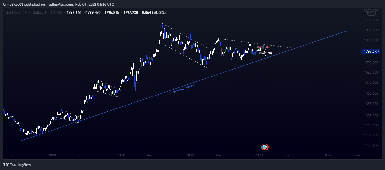
Task: Click the TradingView logo at bottom left
Action: click(x=17, y=165)
